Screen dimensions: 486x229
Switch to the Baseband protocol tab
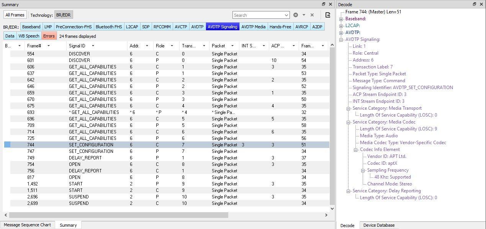click(31, 27)
